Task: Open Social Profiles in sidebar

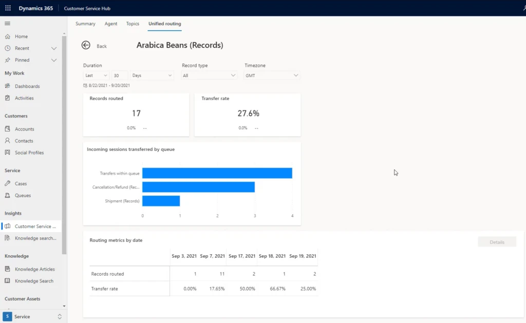Action: [29, 153]
